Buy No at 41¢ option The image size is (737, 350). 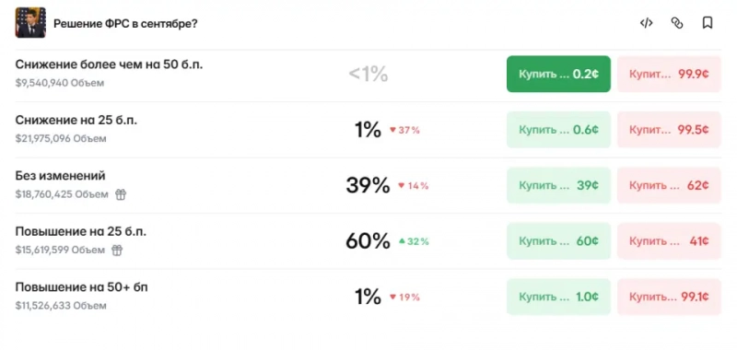669,241
